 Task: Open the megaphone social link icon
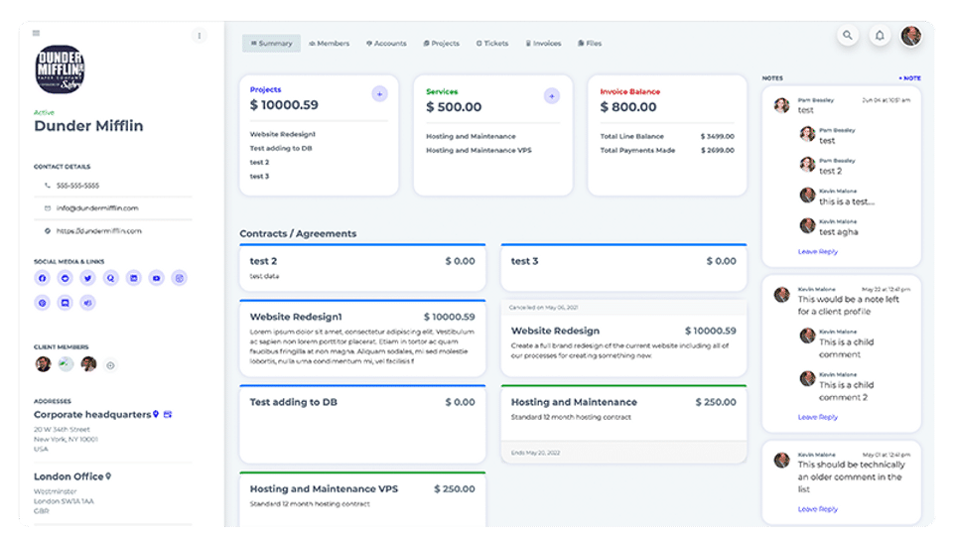[x=87, y=303]
